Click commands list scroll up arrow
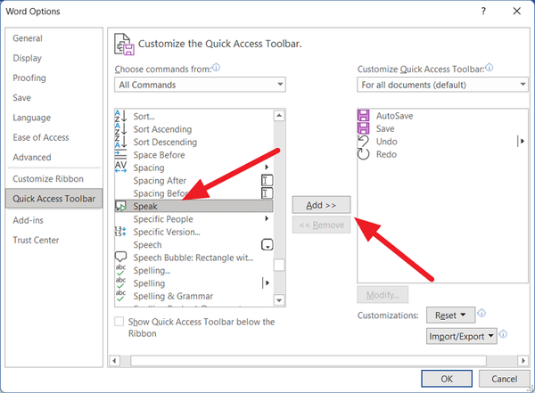Image resolution: width=535 pixels, height=393 pixels. pyautogui.click(x=279, y=116)
